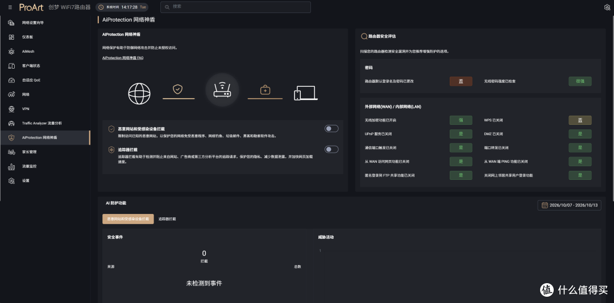The image size is (614, 303).
Task: Click the AiMesh sidebar icon
Action: tap(11, 51)
